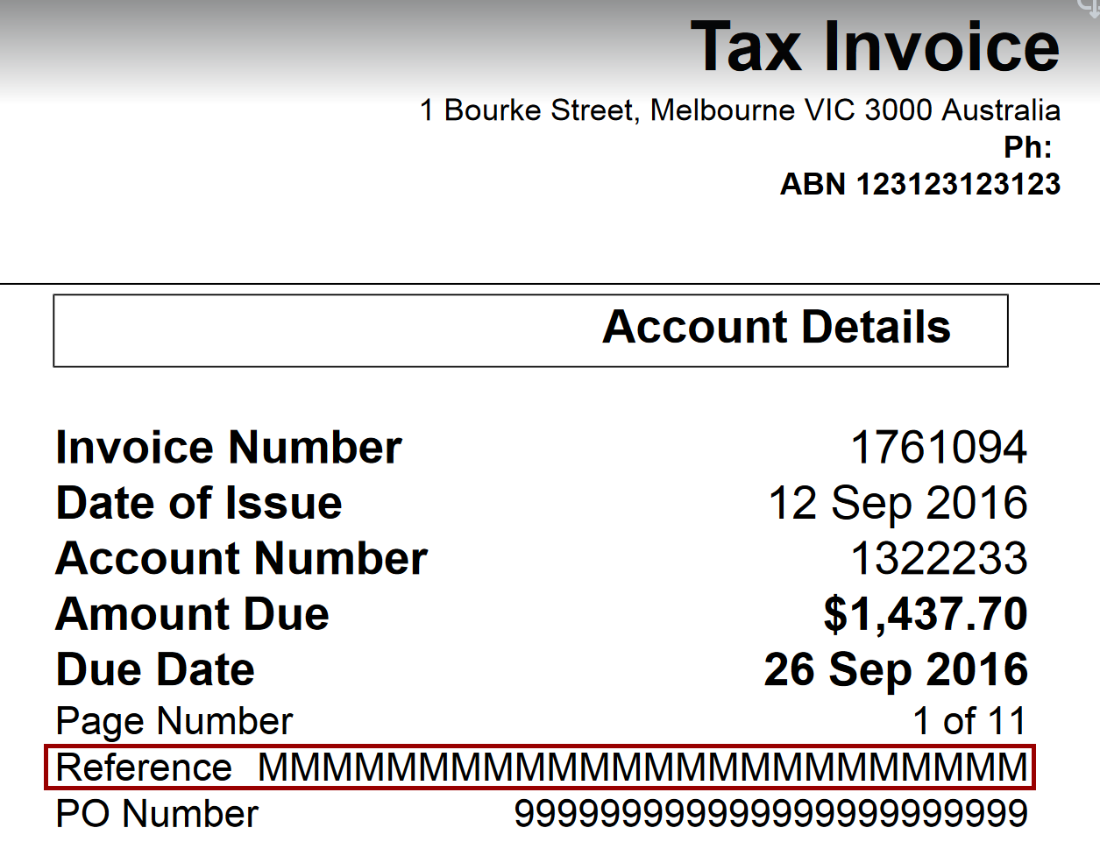Click the Page Number label

click(174, 721)
